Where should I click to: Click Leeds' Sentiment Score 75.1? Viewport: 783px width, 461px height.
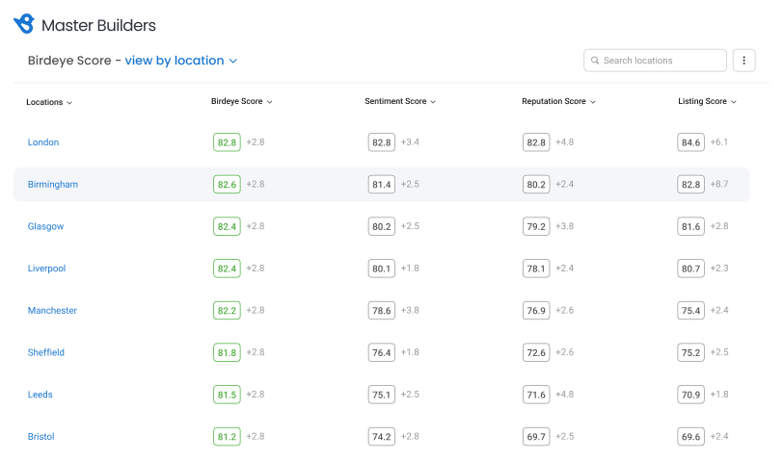tap(382, 395)
